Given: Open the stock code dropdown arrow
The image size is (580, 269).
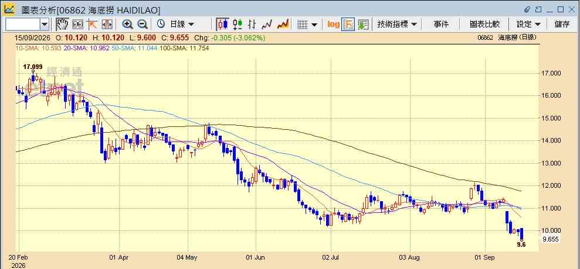Looking at the screenshot, I should (x=45, y=25).
